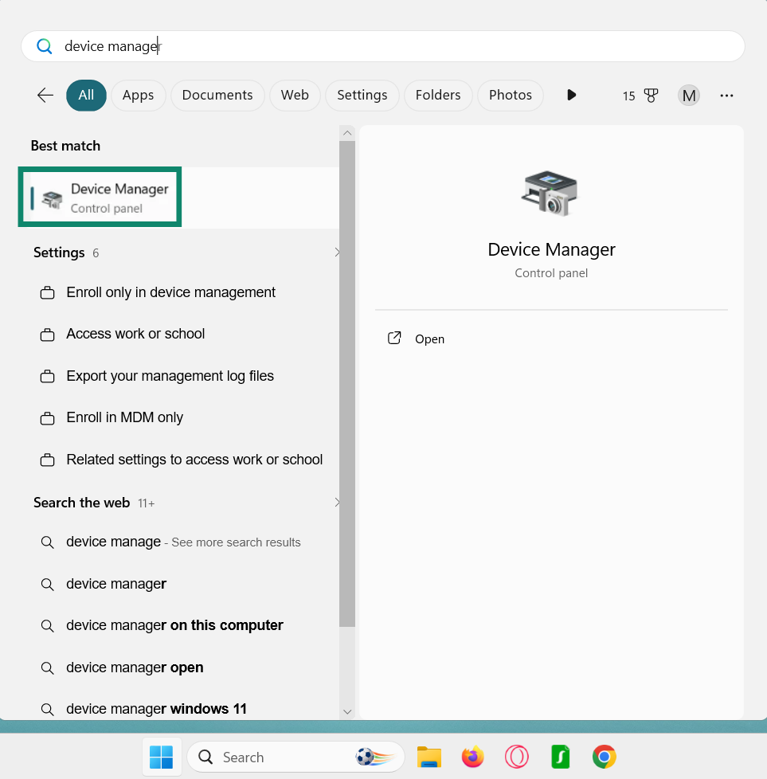Click the magnifier icon in the search box
Image resolution: width=767 pixels, height=779 pixels.
[45, 46]
